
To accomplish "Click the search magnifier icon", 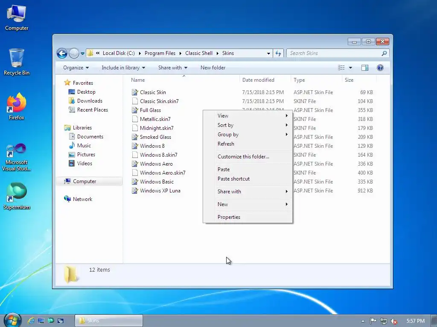I will click(x=384, y=53).
